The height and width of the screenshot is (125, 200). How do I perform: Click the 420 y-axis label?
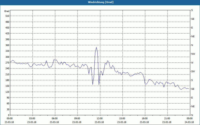(7, 33)
